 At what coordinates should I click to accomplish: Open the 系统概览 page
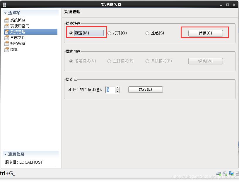point(18,20)
